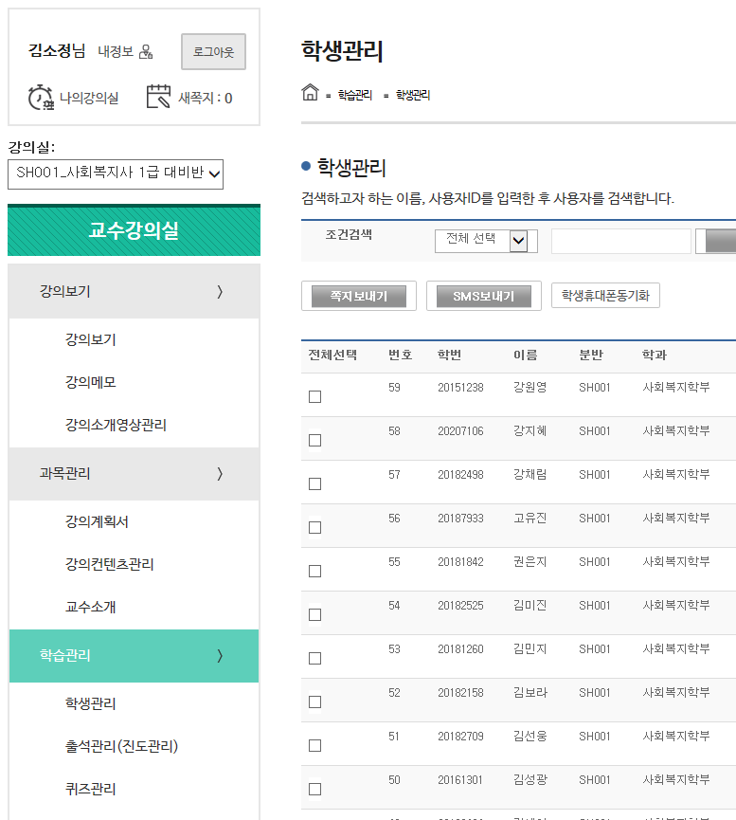Image resolution: width=736 pixels, height=820 pixels.
Task: Go to 강의컨텐츠관리 menu item
Action: pos(109,565)
